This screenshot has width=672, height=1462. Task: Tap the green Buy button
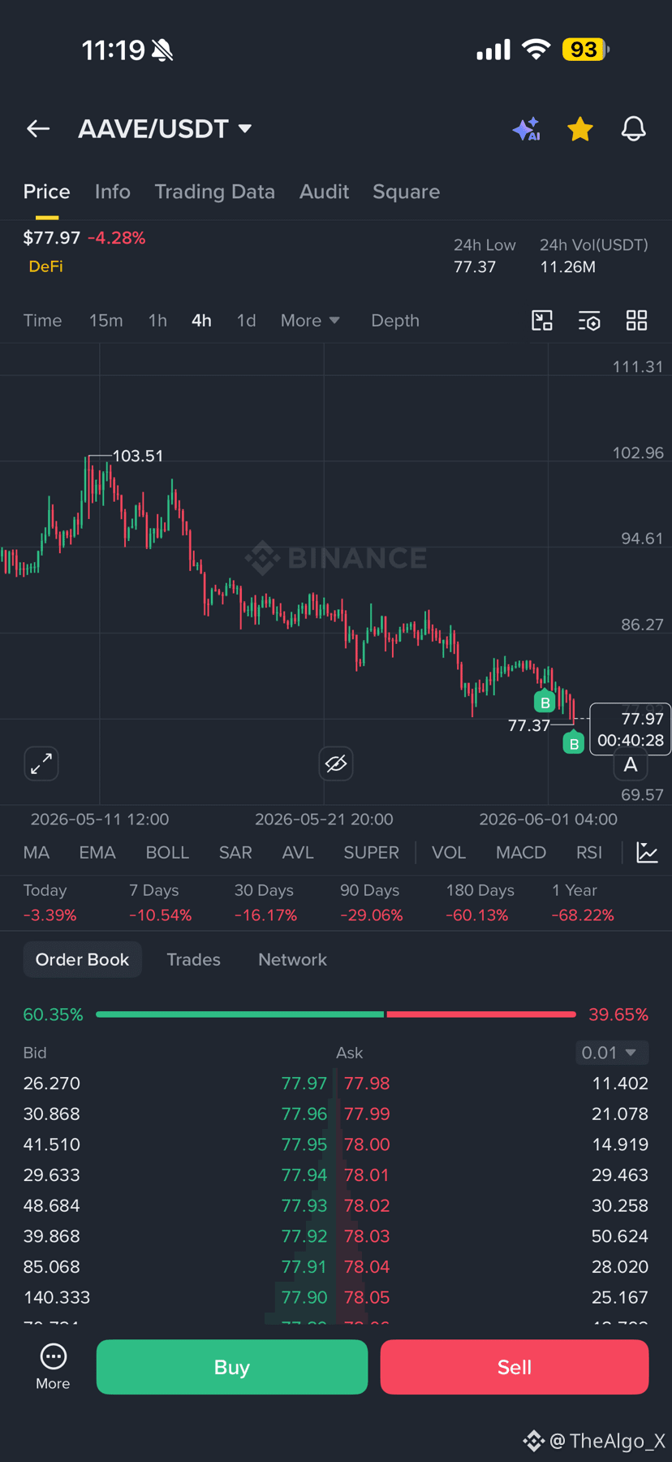[x=232, y=1367]
